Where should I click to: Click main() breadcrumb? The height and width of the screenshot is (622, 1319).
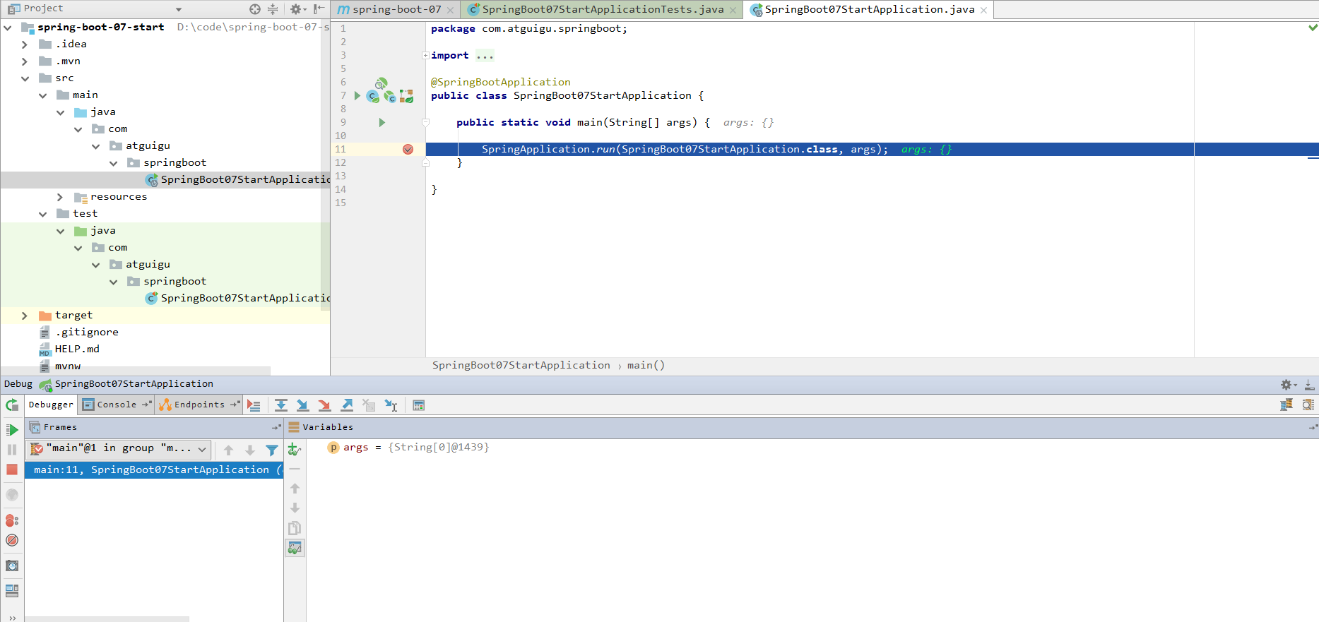(646, 365)
